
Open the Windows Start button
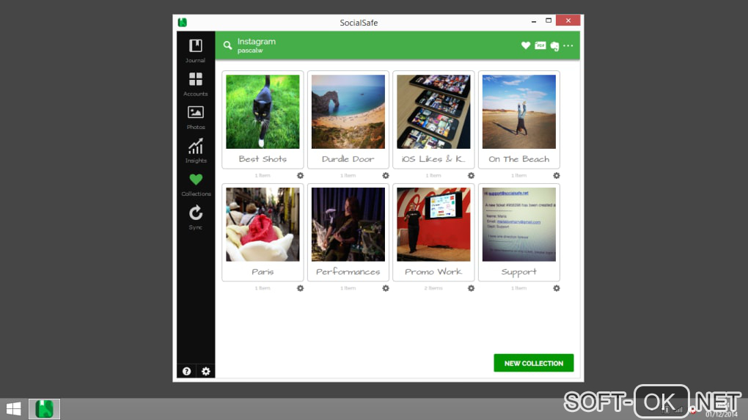click(x=13, y=408)
